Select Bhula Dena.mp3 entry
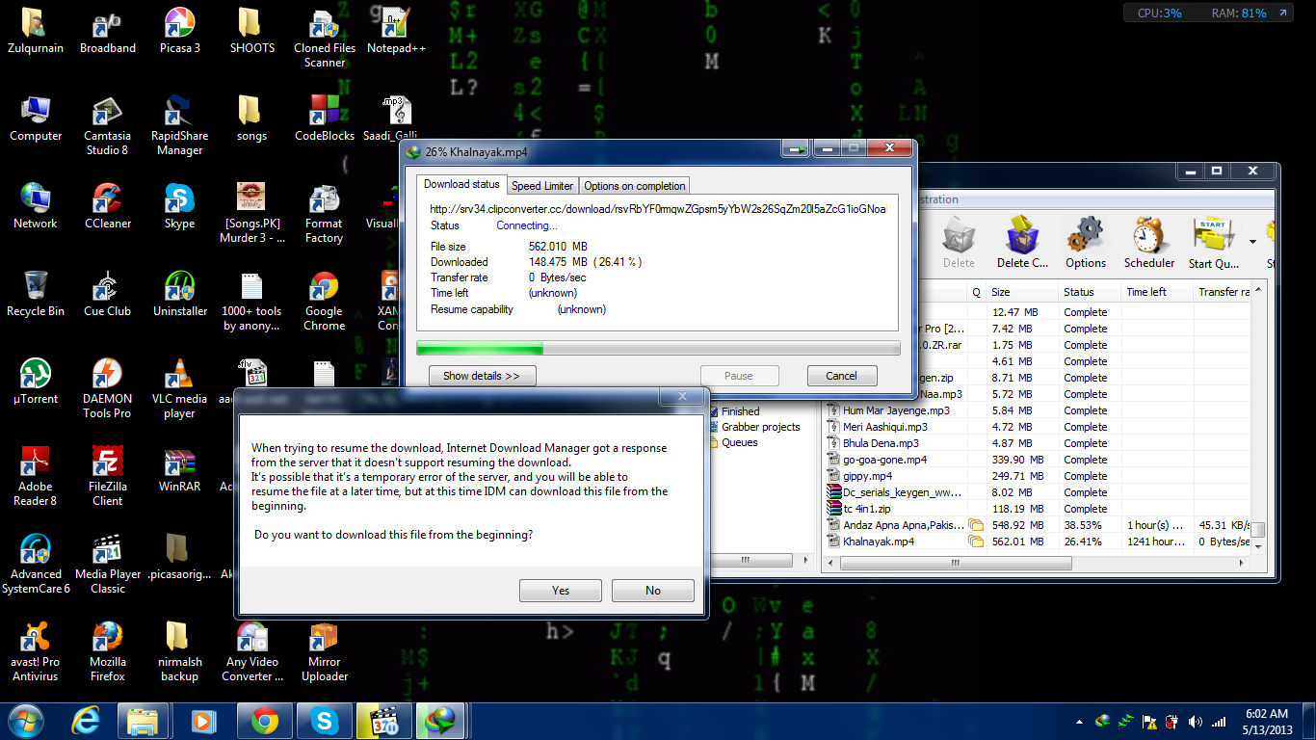 click(x=1038, y=443)
